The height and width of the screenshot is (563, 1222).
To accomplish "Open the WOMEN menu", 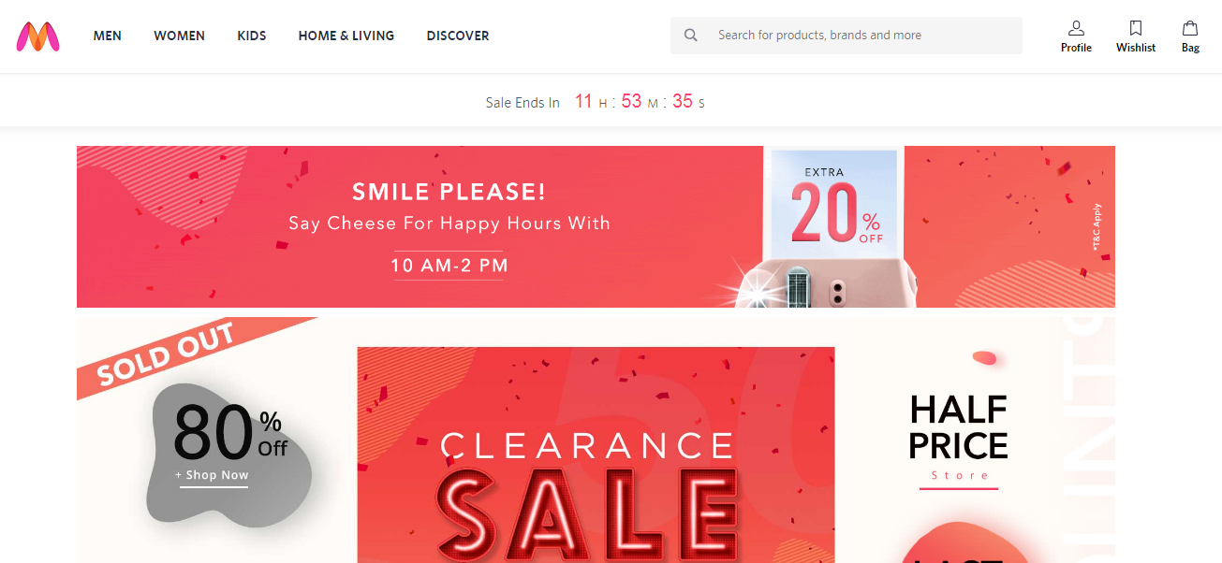I will (x=180, y=36).
